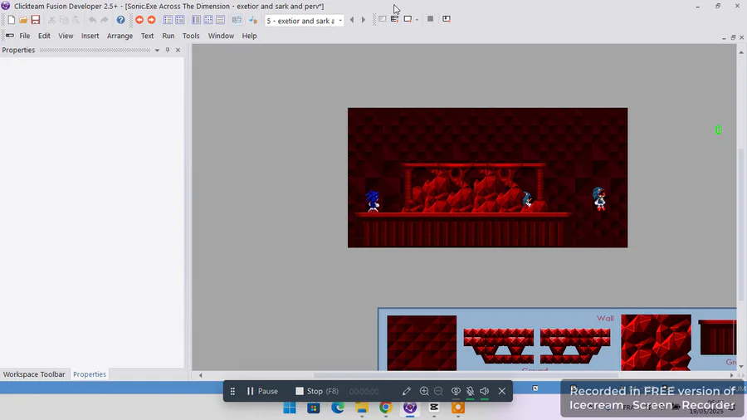The image size is (747, 420).
Task: Select the green object outside the frame
Action: pos(719,130)
